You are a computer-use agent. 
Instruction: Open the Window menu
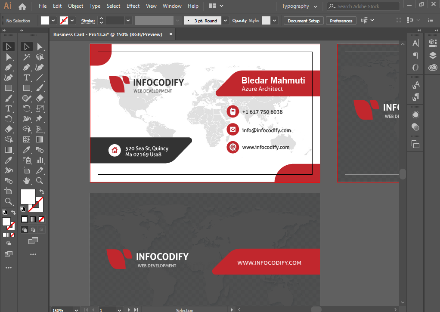tap(172, 6)
